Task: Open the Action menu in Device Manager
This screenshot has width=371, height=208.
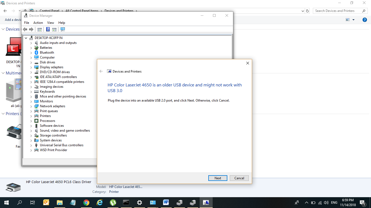Action: tap(38, 23)
